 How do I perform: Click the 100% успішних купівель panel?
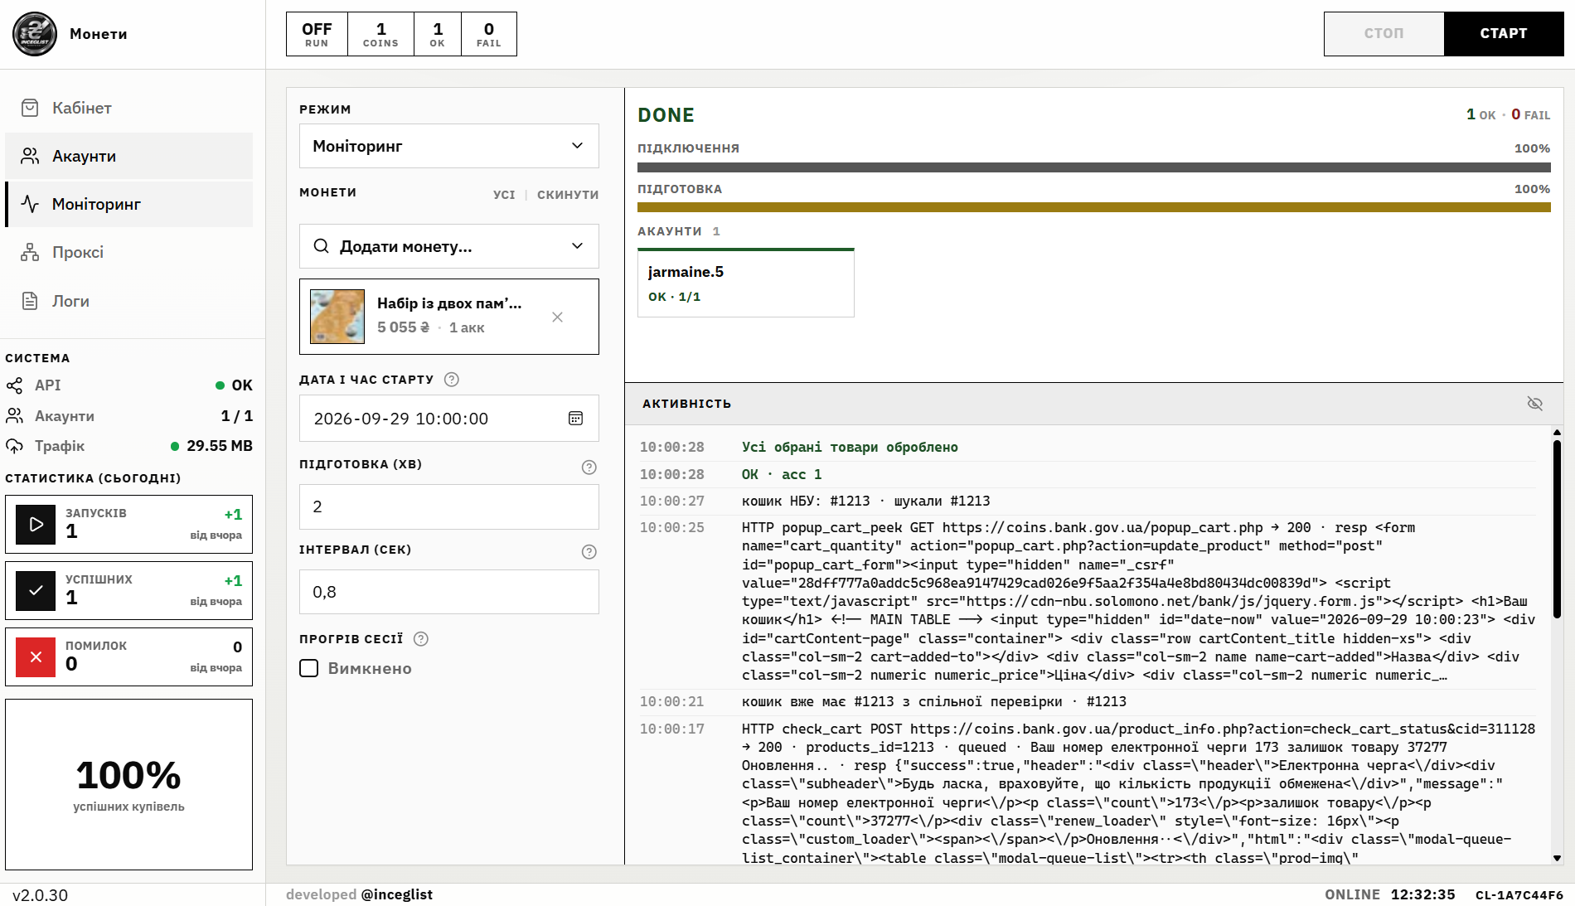128,784
